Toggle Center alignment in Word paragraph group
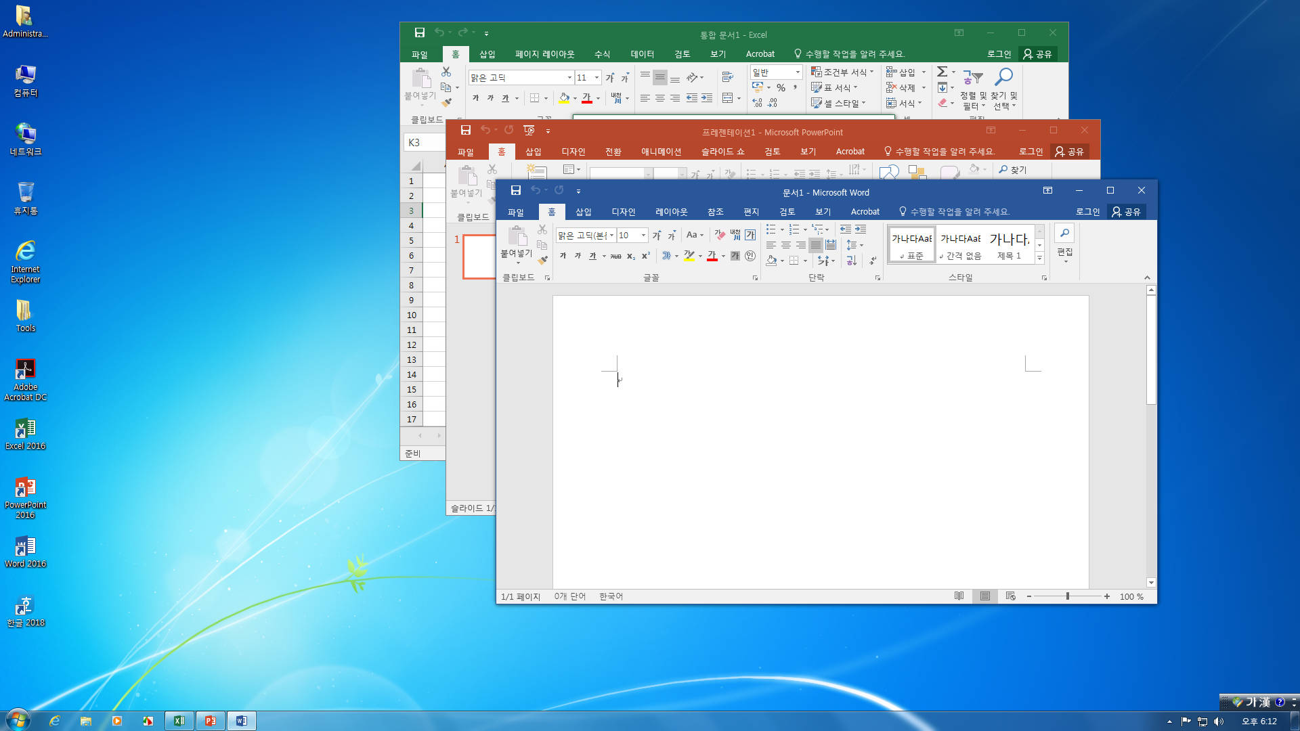This screenshot has height=731, width=1300. tap(786, 245)
